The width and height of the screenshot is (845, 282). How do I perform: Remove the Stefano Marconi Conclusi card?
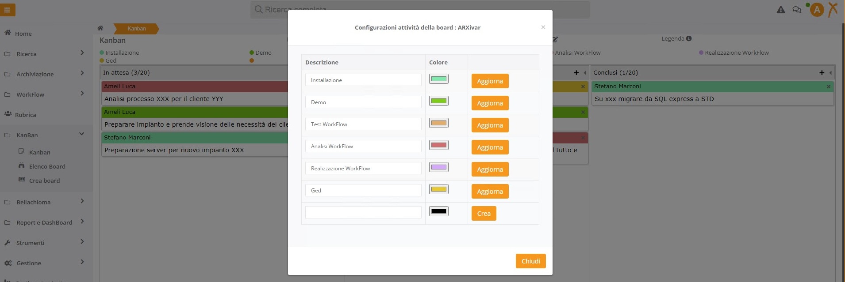click(x=828, y=86)
